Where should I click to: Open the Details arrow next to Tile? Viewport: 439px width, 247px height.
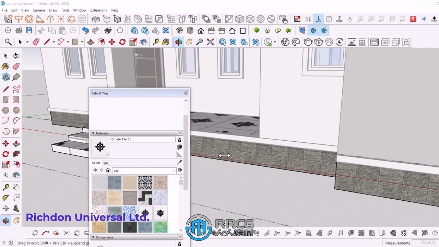[180, 170]
